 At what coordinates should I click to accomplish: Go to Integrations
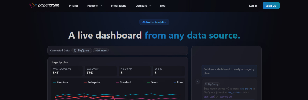point(119,6)
